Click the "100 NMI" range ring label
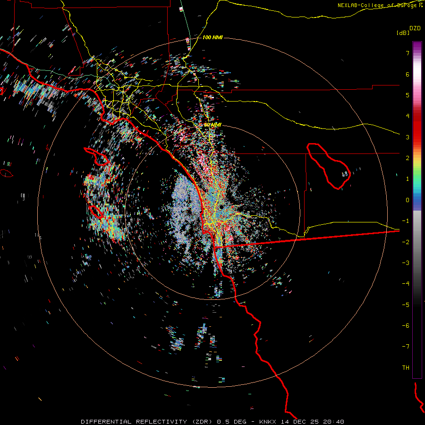Image resolution: width=425 pixels, height=425 pixels. (x=212, y=37)
